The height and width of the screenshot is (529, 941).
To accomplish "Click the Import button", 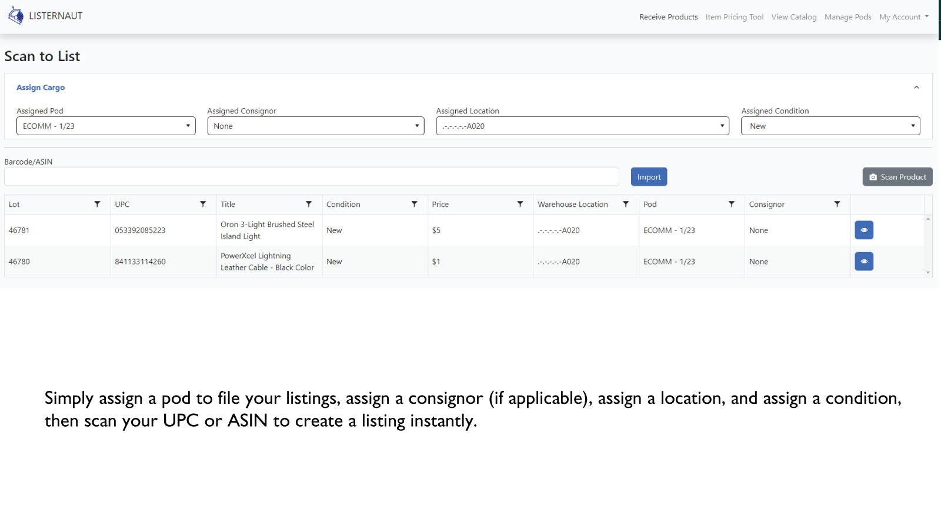I will click(649, 176).
